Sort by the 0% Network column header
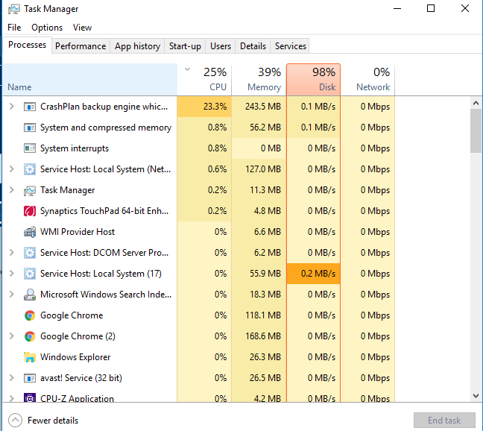Image resolution: width=483 pixels, height=431 pixels. click(367, 80)
